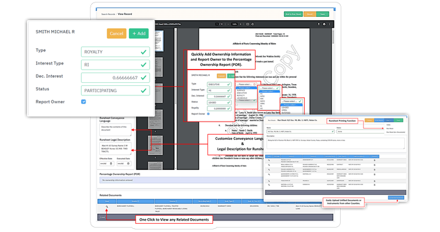440x232 pixels.
Task: Open the Run Sheet Status dropdown showing Active
Action: point(360,131)
